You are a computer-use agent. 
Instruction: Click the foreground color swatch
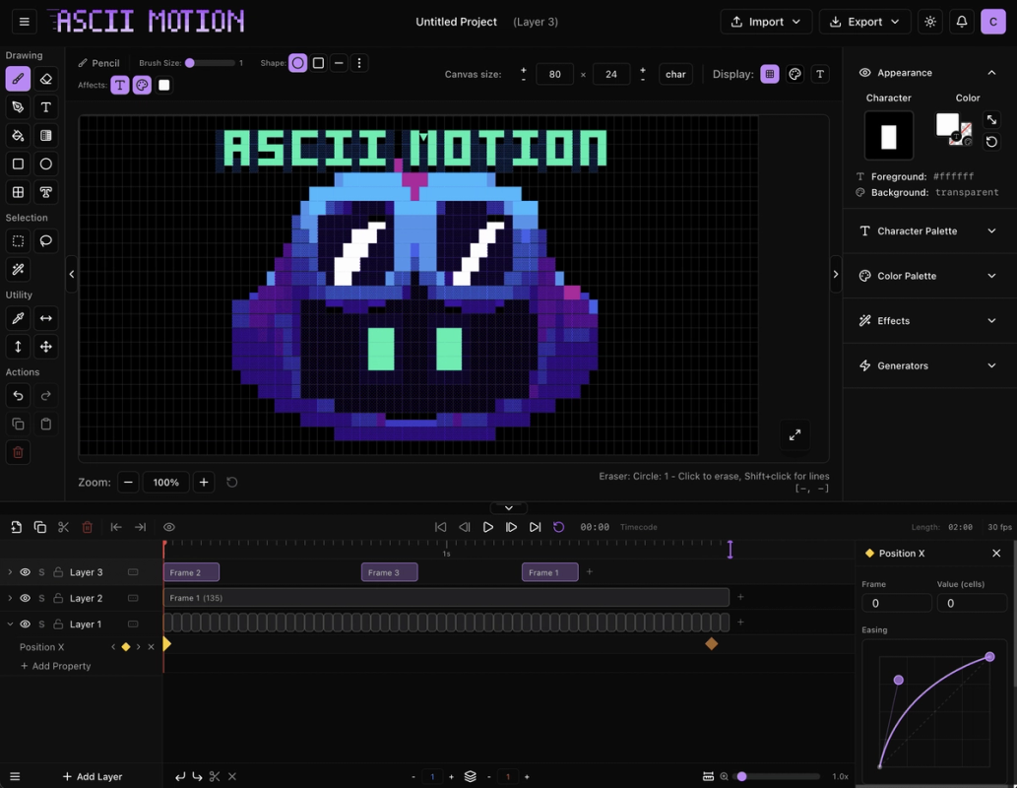point(947,124)
